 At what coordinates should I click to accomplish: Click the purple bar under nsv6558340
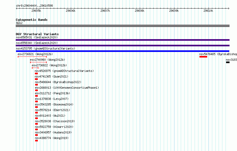pyautogui.click(x=122, y=46)
